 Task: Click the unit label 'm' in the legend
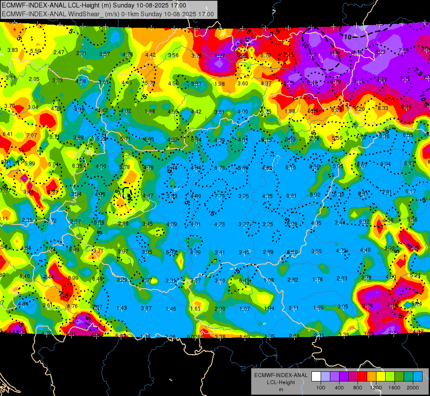point(281,389)
